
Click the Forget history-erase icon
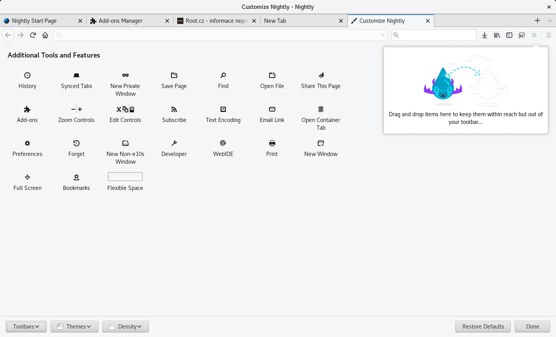click(76, 143)
